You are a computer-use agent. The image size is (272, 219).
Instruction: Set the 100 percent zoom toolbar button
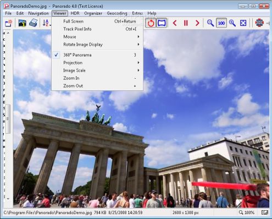pos(221,23)
